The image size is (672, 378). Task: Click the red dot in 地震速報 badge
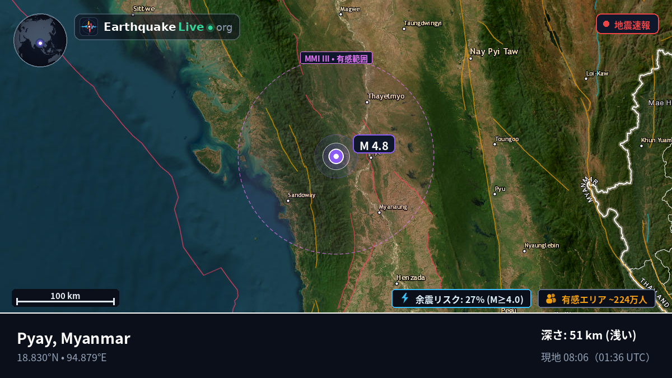(606, 25)
